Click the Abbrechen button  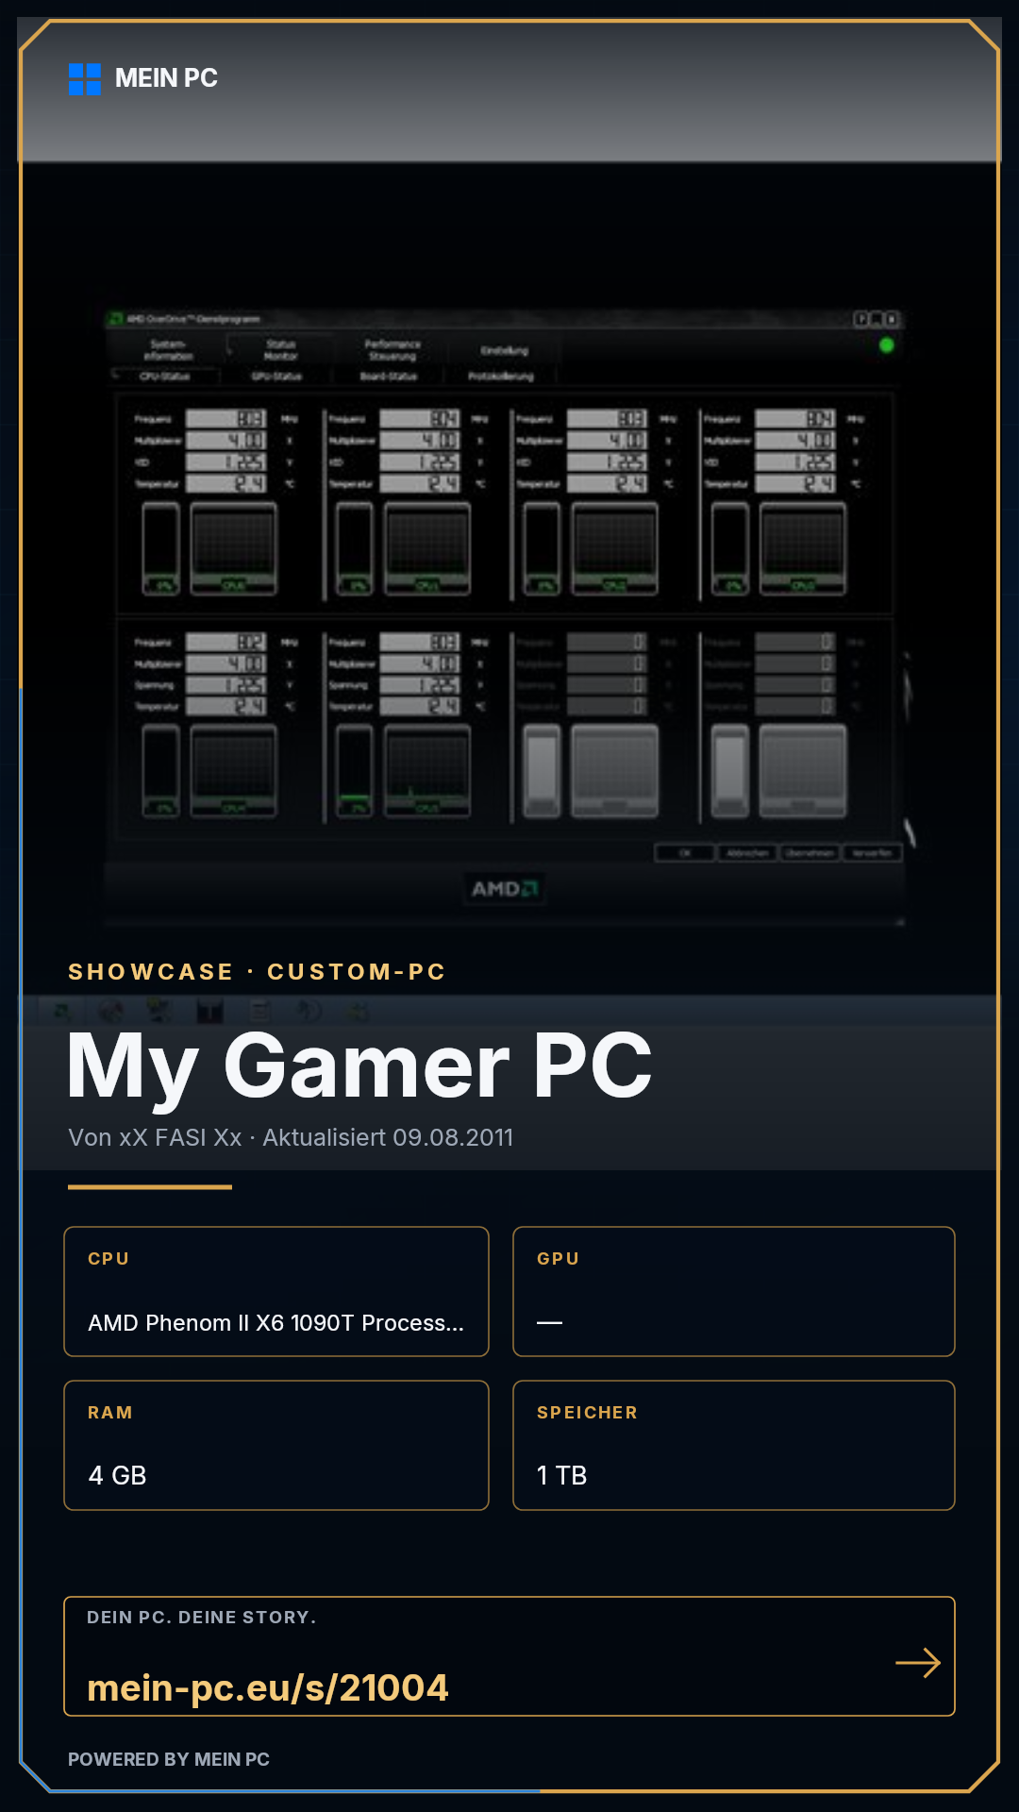point(747,853)
